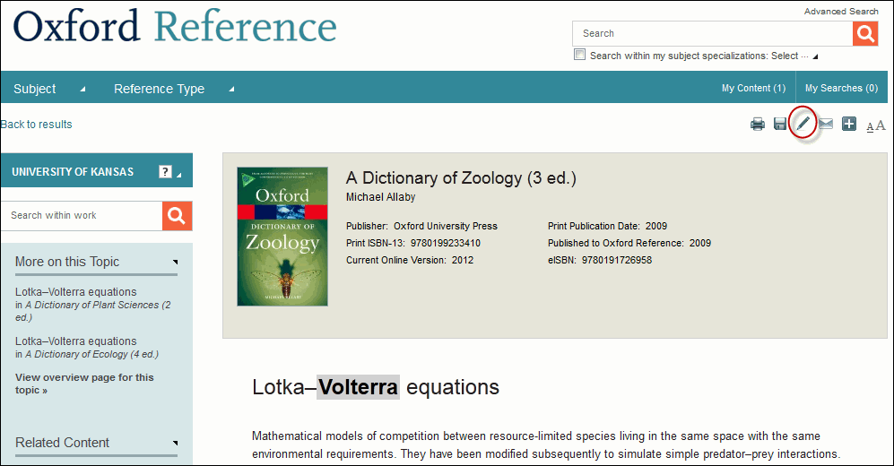Click the circled pencil cite icon
Viewport: 894px width, 466px height.
[x=803, y=123]
